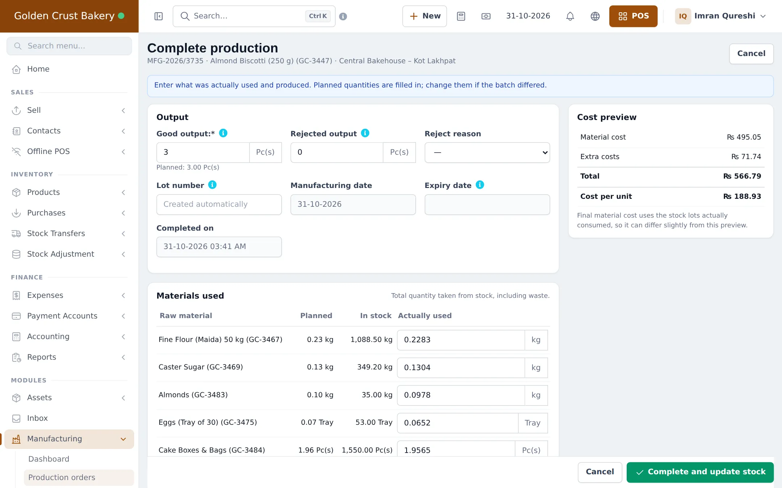
Task: Click the Manufacturing date field
Action: [x=353, y=205]
